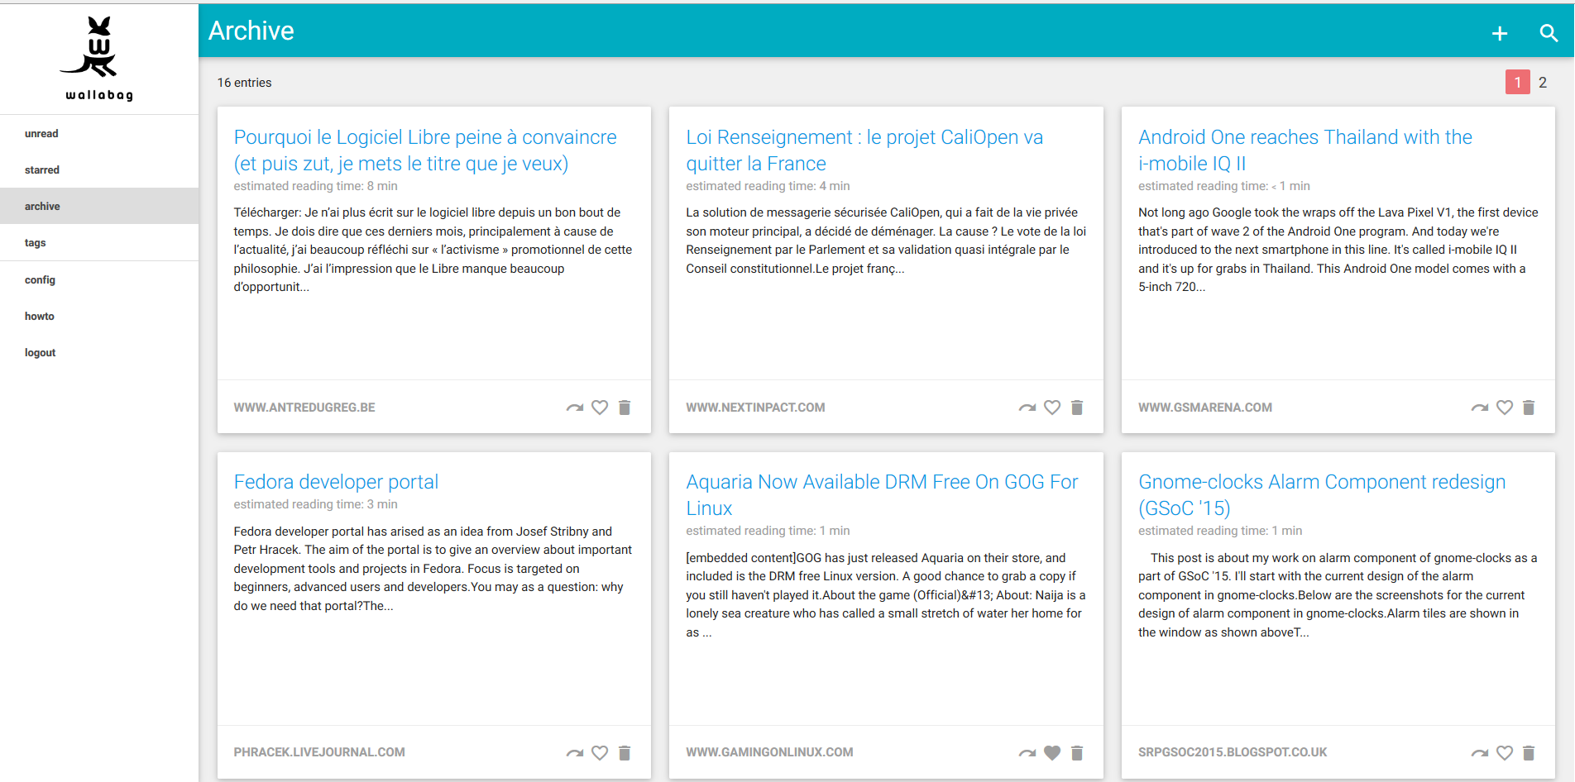Go to the starred entries list
This screenshot has height=782, width=1575.
click(x=42, y=170)
